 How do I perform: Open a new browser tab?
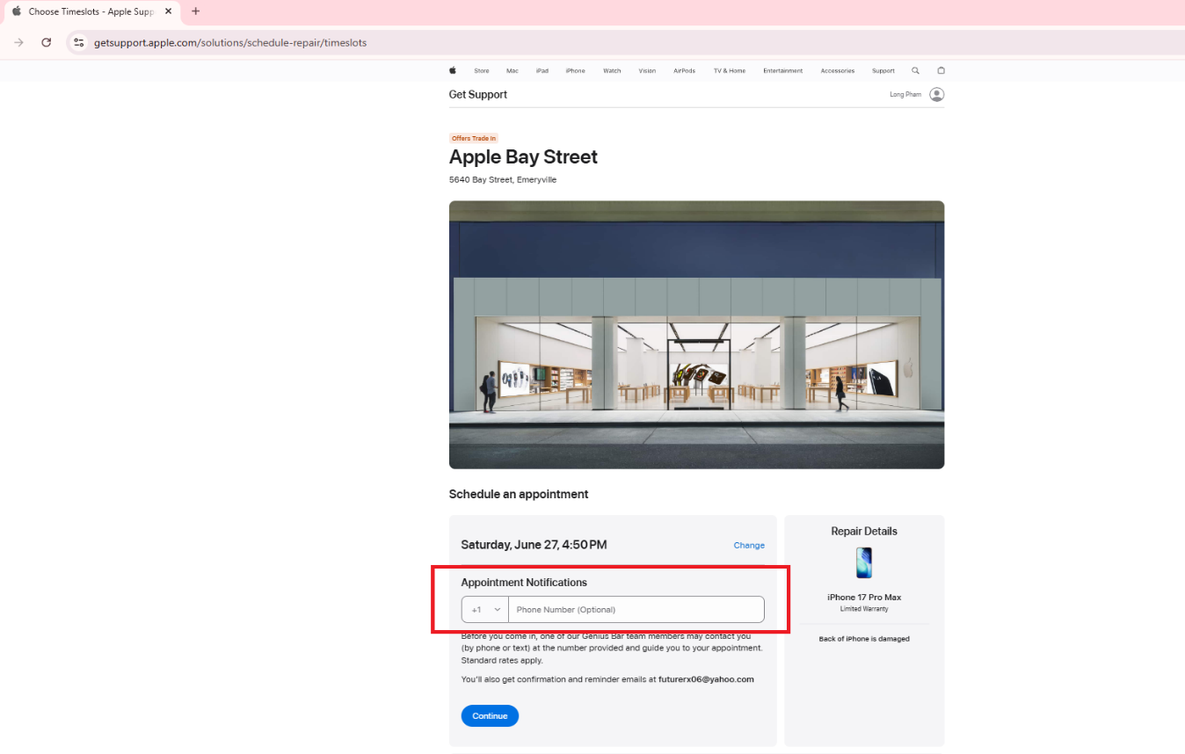click(195, 11)
